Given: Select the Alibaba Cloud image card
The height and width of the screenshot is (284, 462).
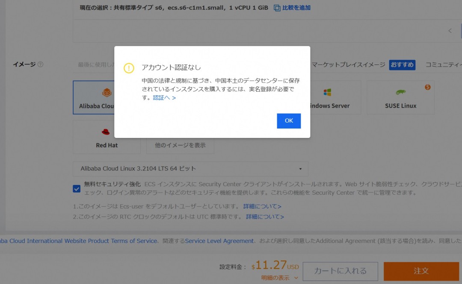Looking at the screenshot, I should pyautogui.click(x=94, y=97).
